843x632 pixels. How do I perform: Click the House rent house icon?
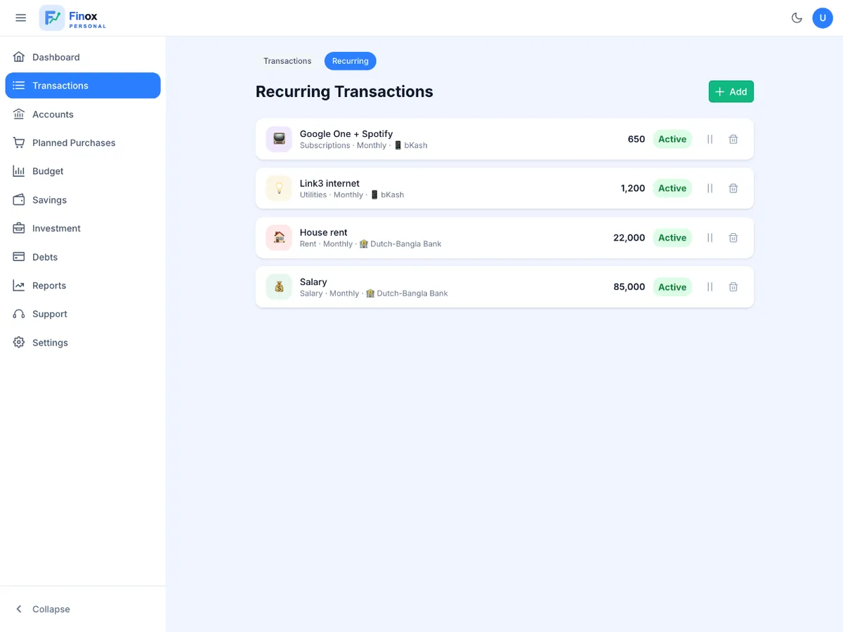[x=279, y=237]
